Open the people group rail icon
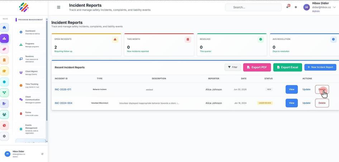This screenshot has height=162, width=339. (x=4, y=114)
